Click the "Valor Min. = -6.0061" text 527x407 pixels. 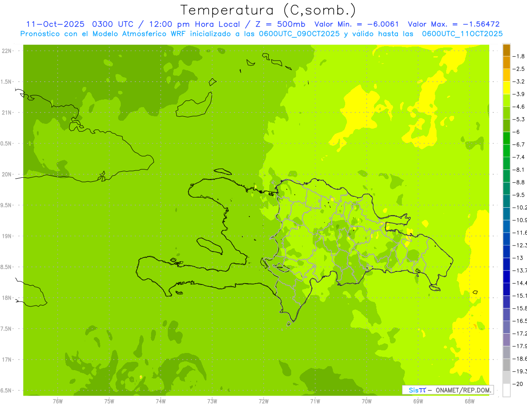click(357, 24)
